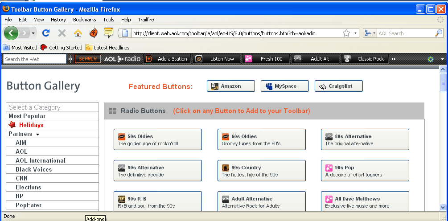Screen dimensions: 448x221
Task: Click the Trailfire flame icon
Action: [x=94, y=33]
